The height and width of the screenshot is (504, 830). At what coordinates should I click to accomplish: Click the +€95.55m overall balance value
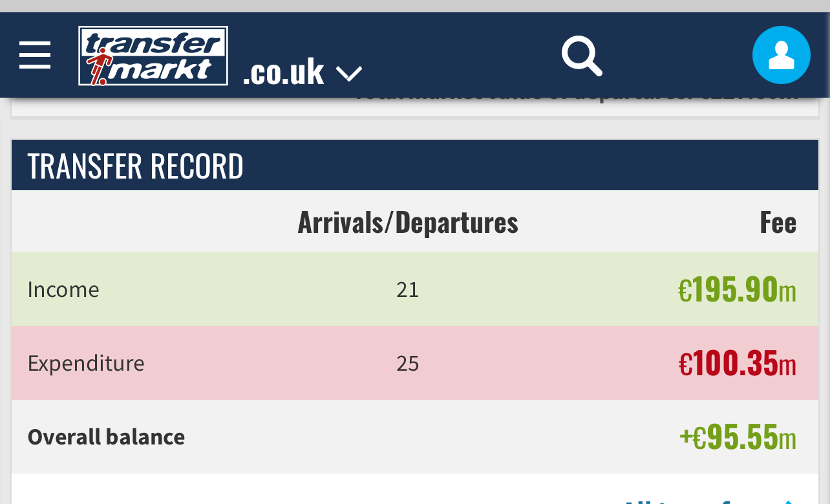click(x=738, y=437)
